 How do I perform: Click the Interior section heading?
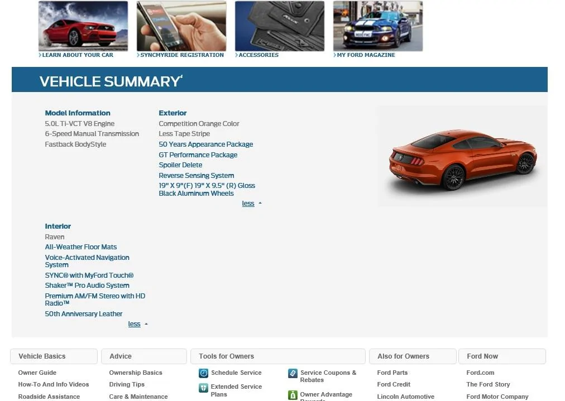[x=58, y=226]
